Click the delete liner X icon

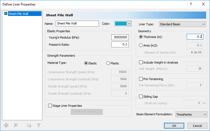(x=16, y=125)
